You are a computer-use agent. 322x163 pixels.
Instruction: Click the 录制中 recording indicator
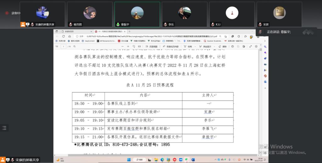tap(13, 13)
